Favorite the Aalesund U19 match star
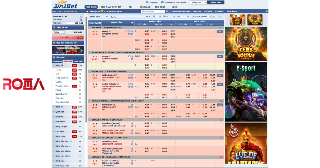 click(132, 105)
